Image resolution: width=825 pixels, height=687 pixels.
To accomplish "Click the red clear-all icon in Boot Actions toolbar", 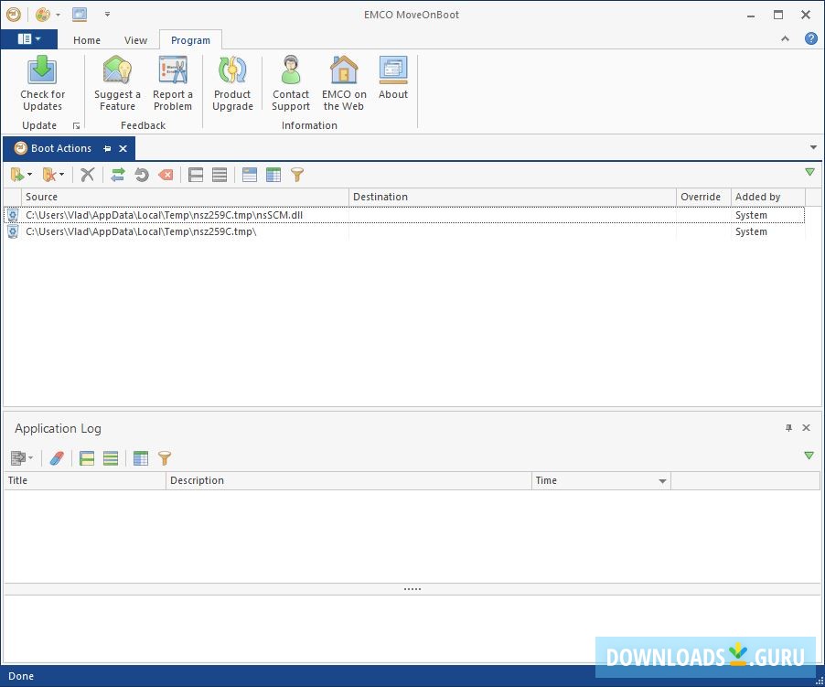I will point(166,175).
